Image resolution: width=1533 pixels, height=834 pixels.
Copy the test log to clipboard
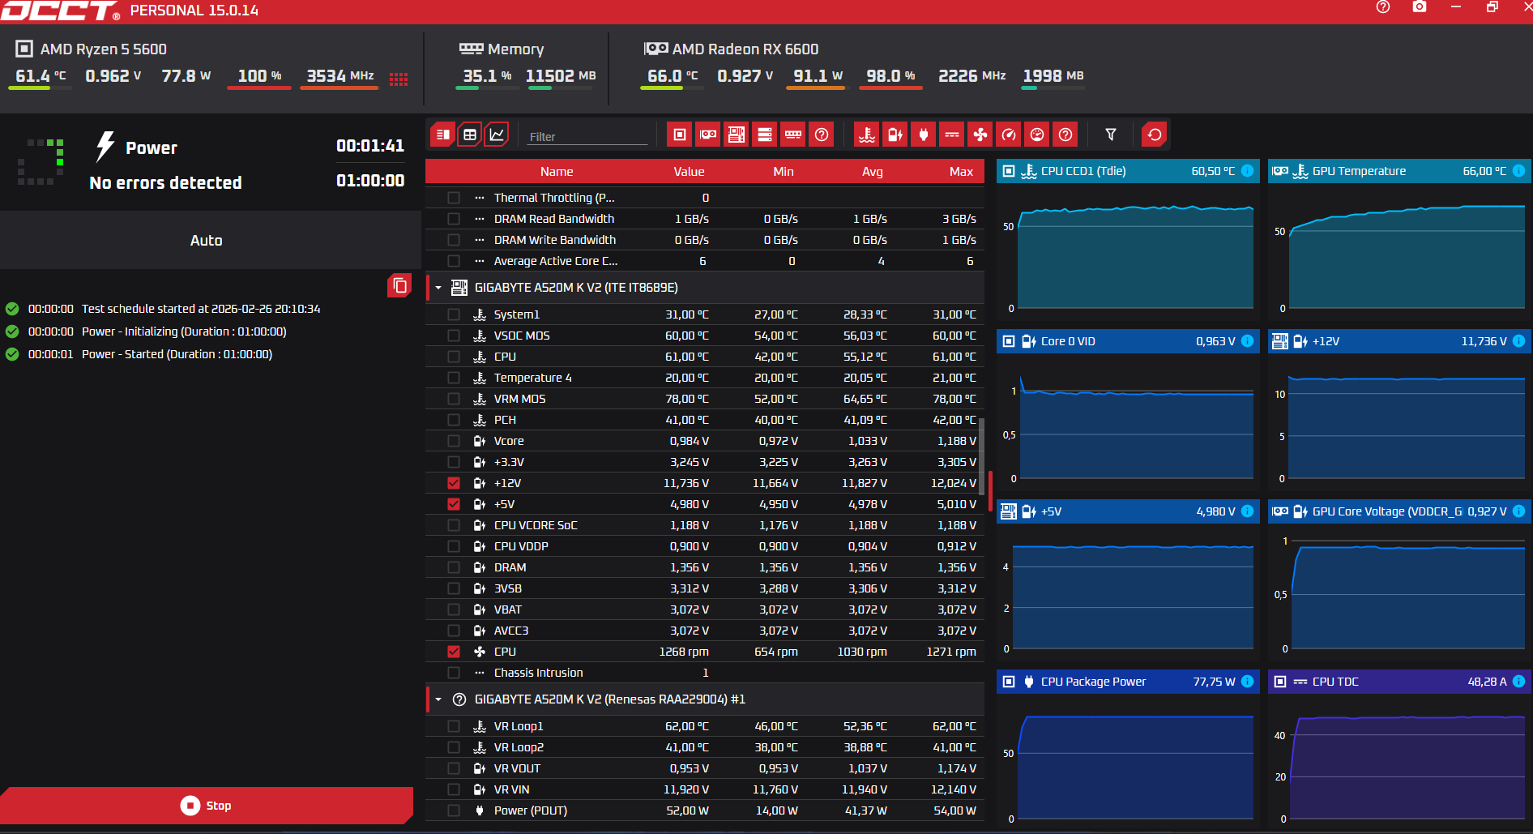click(x=399, y=286)
